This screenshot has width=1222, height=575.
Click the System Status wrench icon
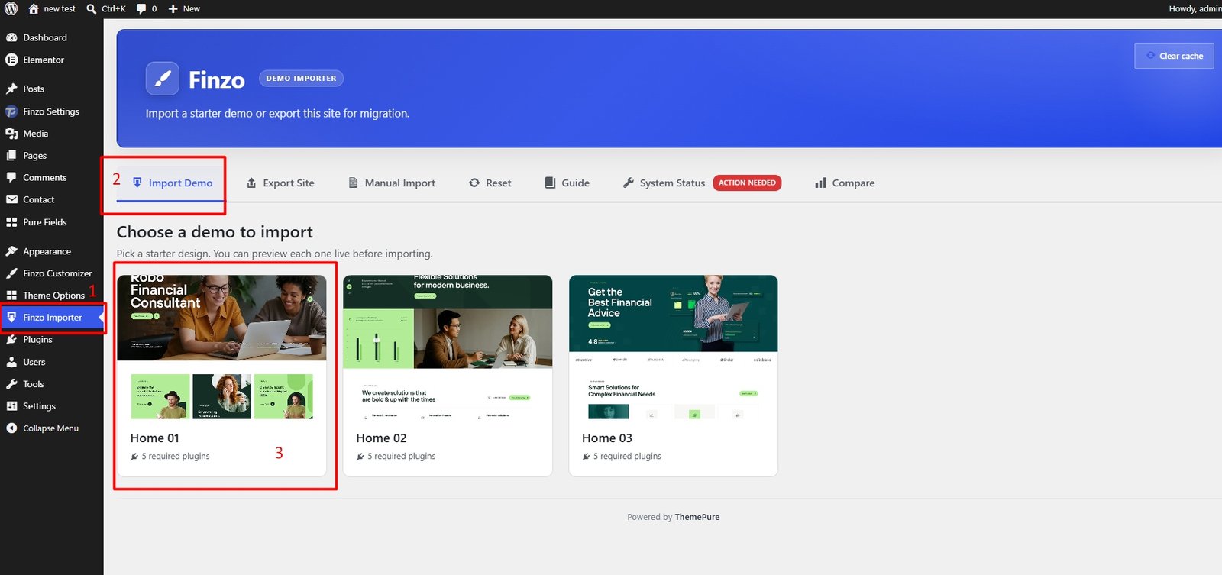pos(629,183)
